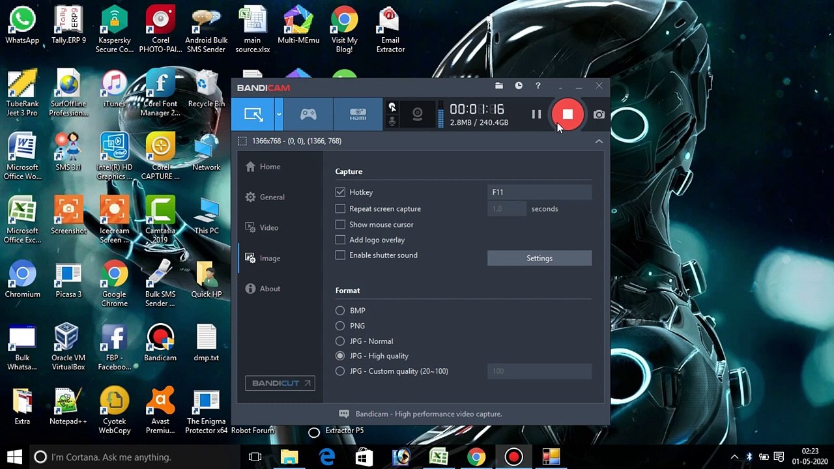Select Game recording mode
The image size is (834, 469).
pyautogui.click(x=308, y=115)
